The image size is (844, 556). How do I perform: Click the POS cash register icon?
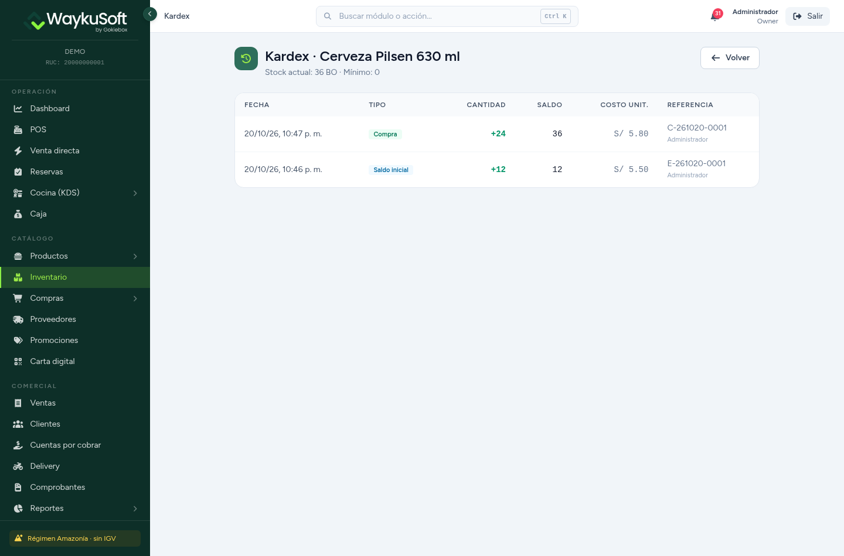point(18,130)
